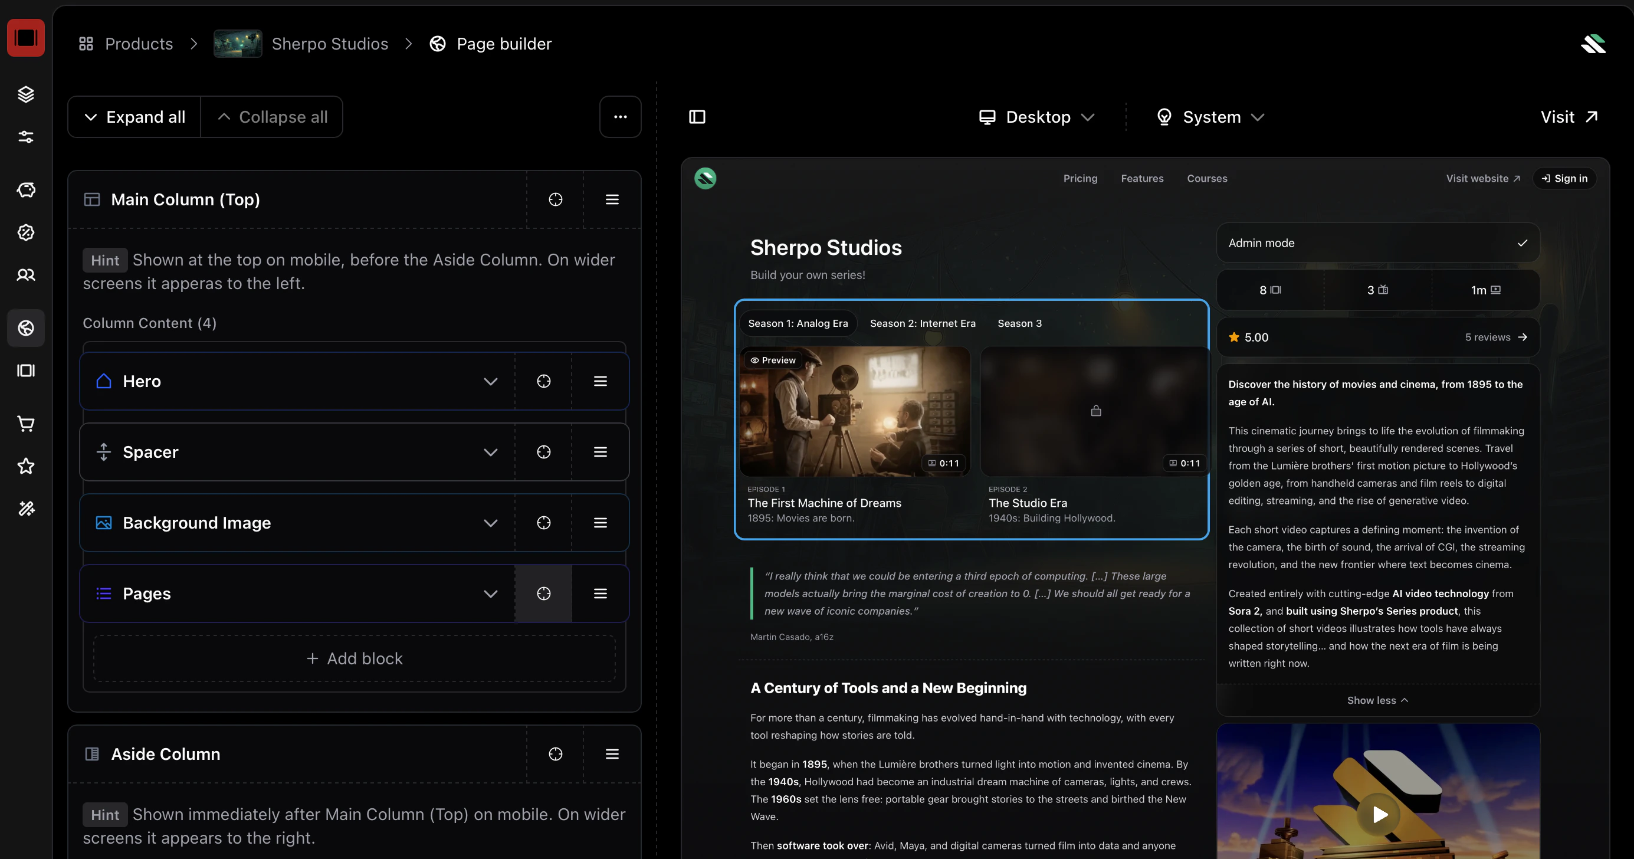Screen dimensions: 1634x859
Task: Click the piggy bank icon in sidebar
Action: coord(26,190)
